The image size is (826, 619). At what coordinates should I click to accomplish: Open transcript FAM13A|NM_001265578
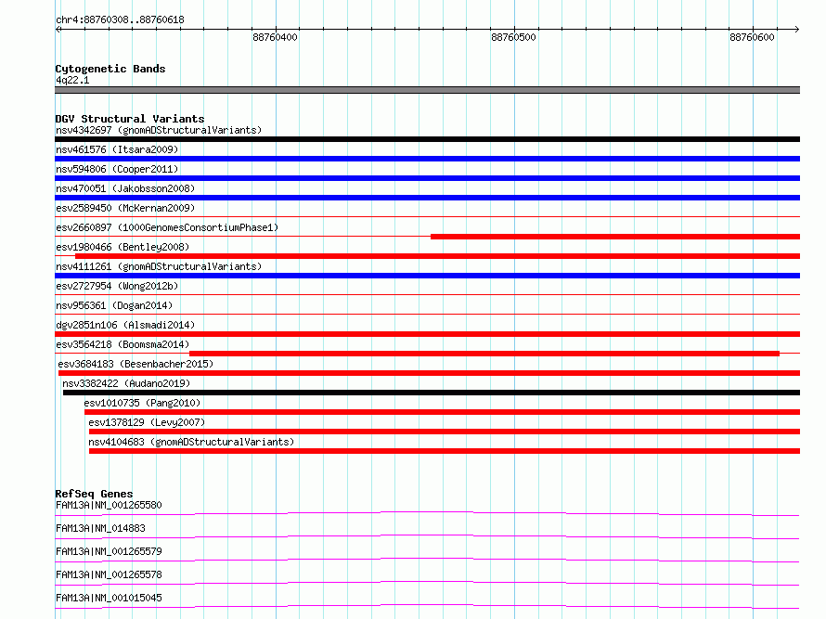pyautogui.click(x=109, y=574)
